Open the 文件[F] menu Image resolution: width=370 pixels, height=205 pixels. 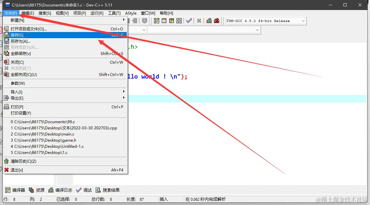pos(11,13)
